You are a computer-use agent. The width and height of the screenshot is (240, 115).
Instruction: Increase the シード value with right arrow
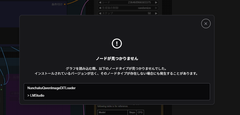click(x=156, y=2)
